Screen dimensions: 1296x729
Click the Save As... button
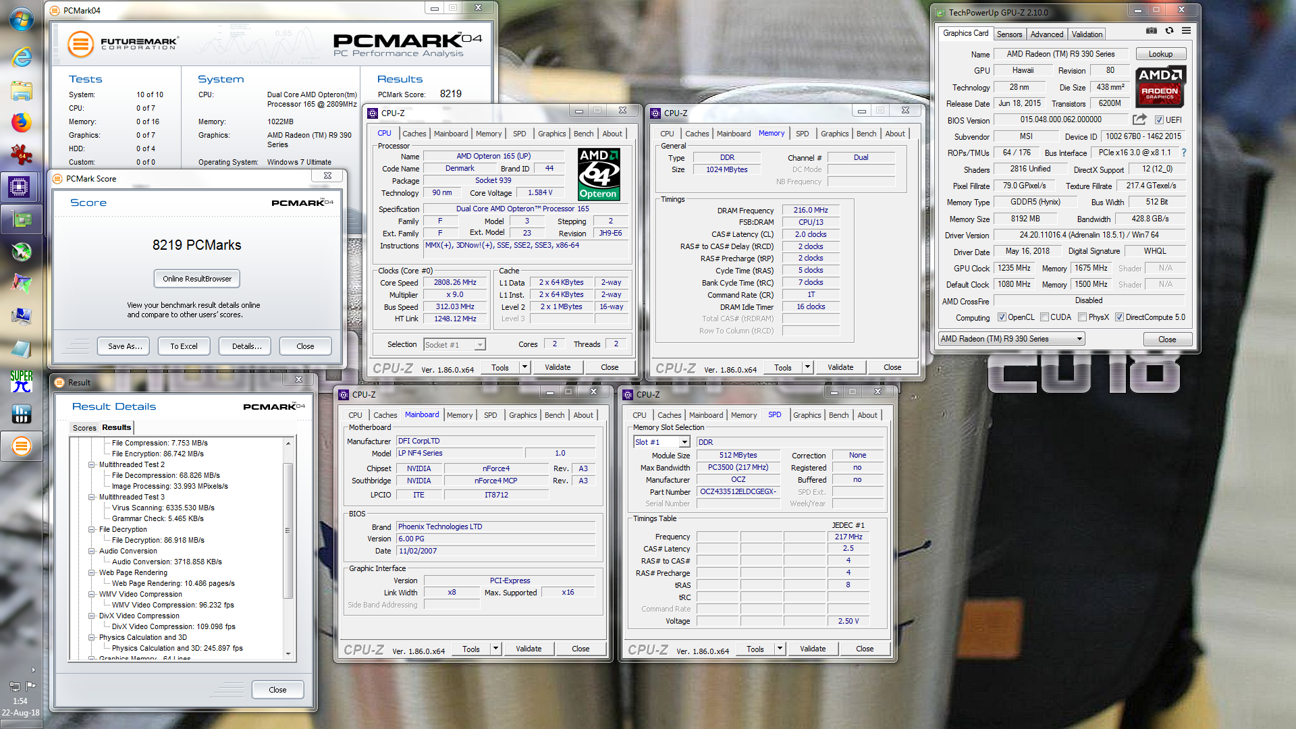pos(125,346)
